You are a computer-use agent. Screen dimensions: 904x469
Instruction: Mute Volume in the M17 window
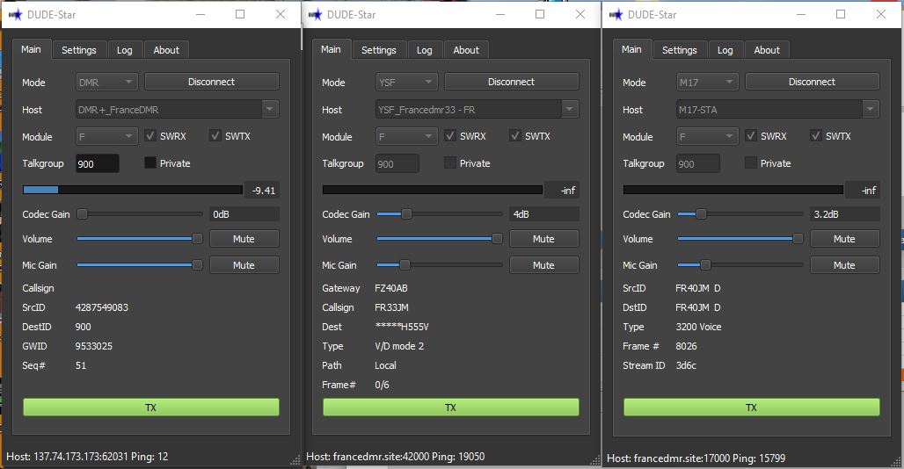(844, 239)
